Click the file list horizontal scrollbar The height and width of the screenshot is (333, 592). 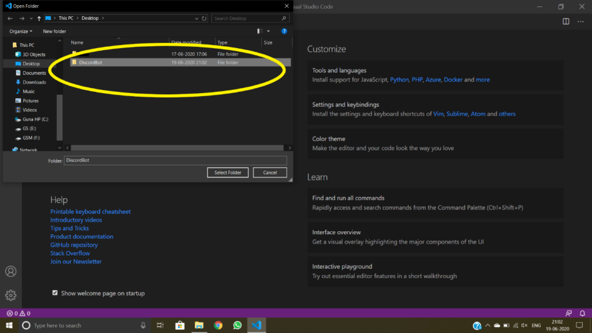[177, 147]
